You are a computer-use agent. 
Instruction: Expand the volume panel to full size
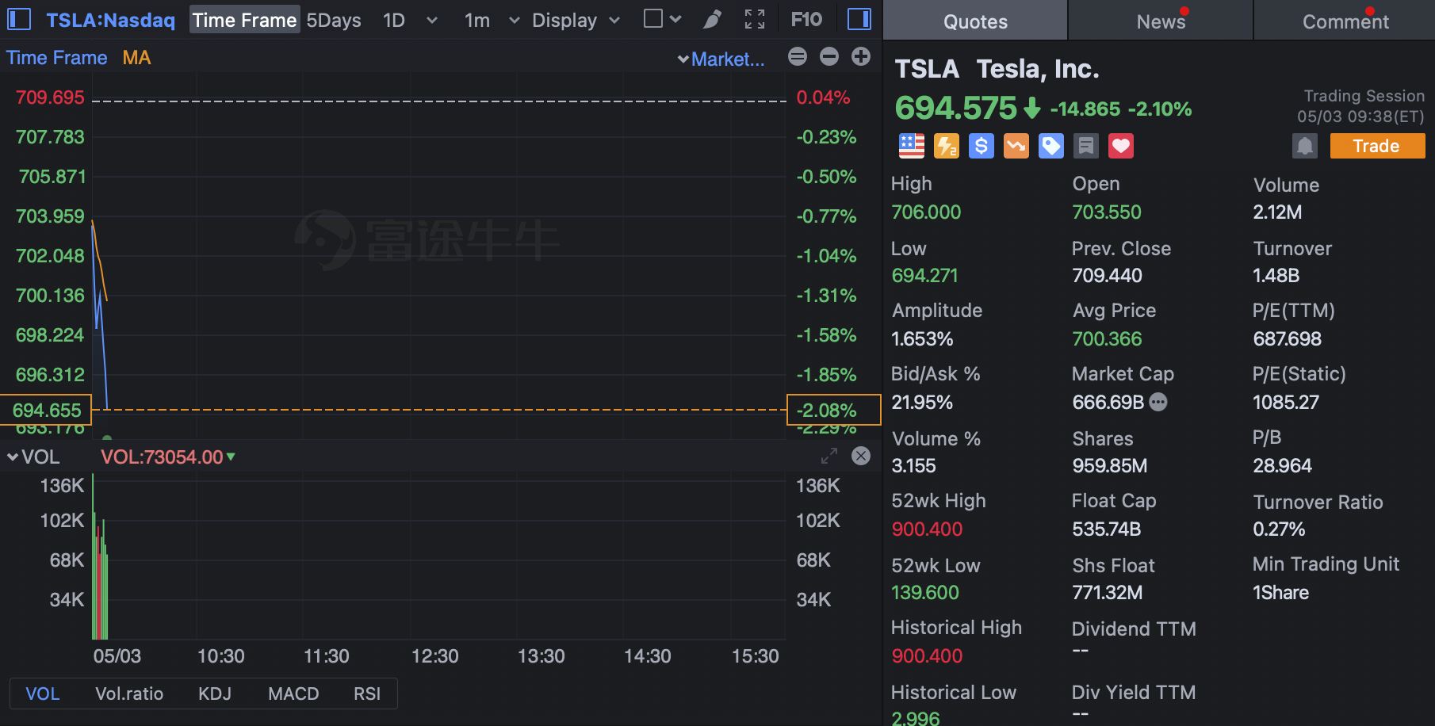pos(828,456)
